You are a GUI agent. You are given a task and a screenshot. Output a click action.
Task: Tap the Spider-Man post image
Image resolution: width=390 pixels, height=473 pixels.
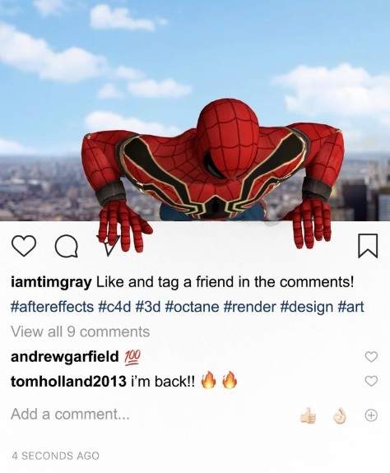(195, 110)
